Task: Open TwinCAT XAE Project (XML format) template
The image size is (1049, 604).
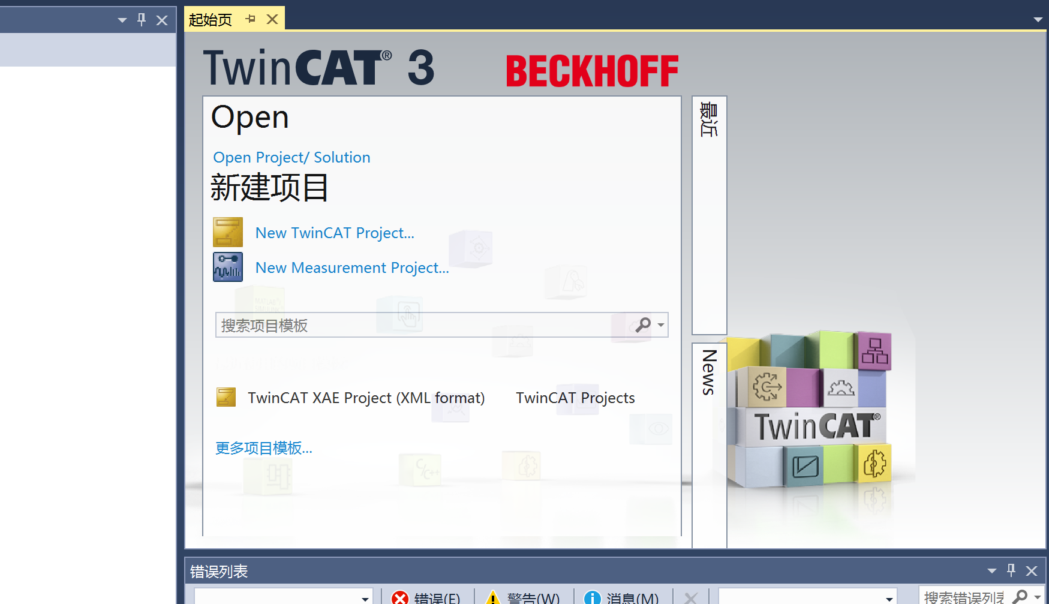Action: coord(366,398)
